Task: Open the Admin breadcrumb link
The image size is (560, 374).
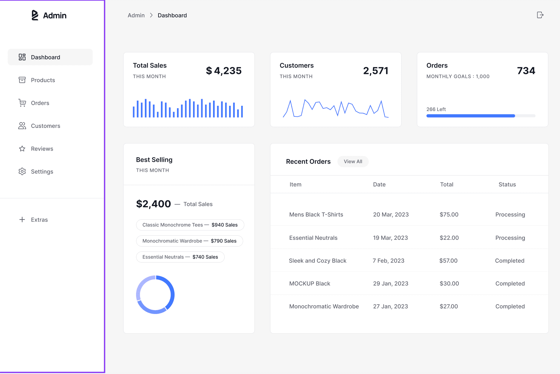Action: tap(136, 15)
